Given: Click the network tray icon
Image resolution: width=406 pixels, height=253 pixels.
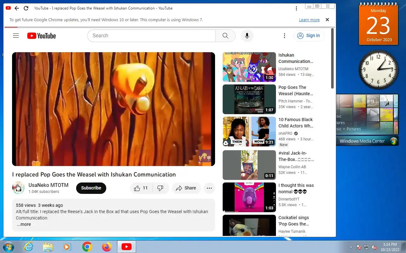Looking at the screenshot, I should pos(366,247).
